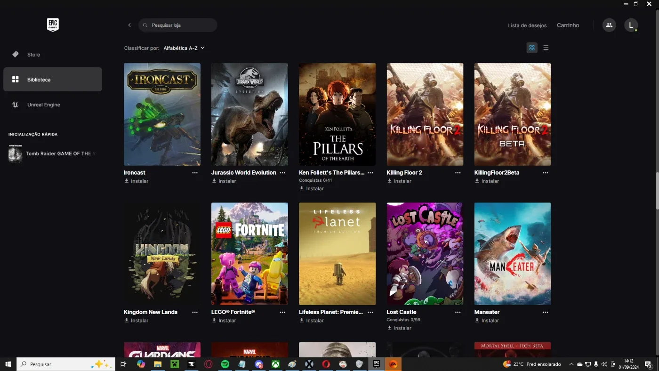Image resolution: width=659 pixels, height=371 pixels.
Task: Click the Pesquisar loja search field
Action: pos(178,25)
